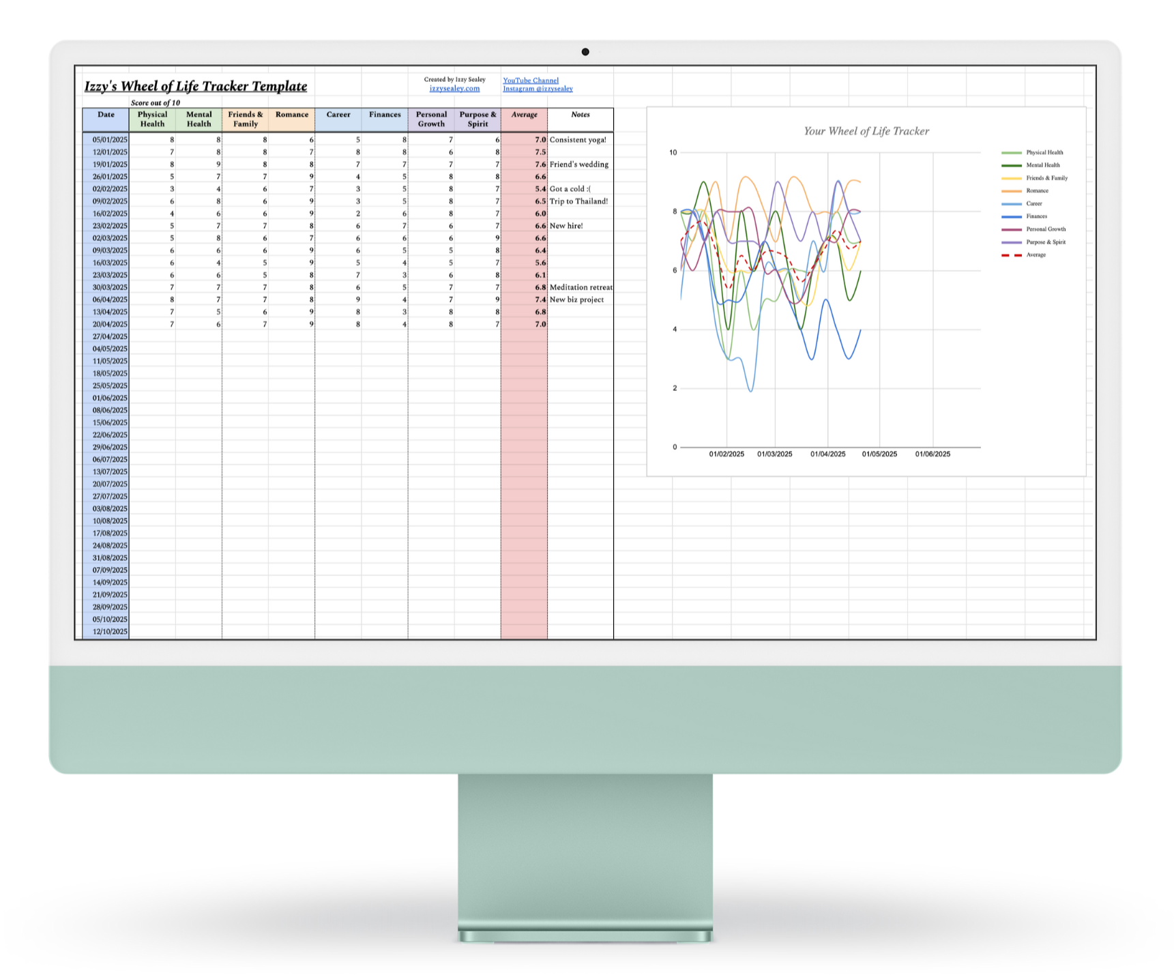Select the Mental Health column header

point(199,119)
